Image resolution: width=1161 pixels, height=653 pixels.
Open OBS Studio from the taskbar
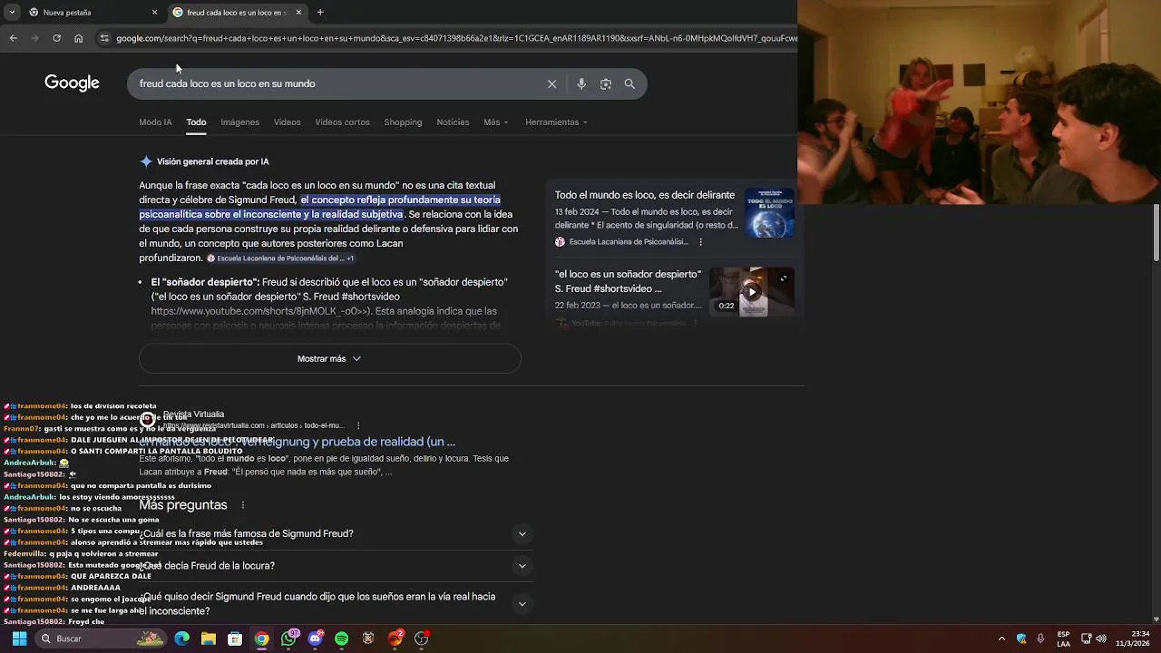point(421,638)
